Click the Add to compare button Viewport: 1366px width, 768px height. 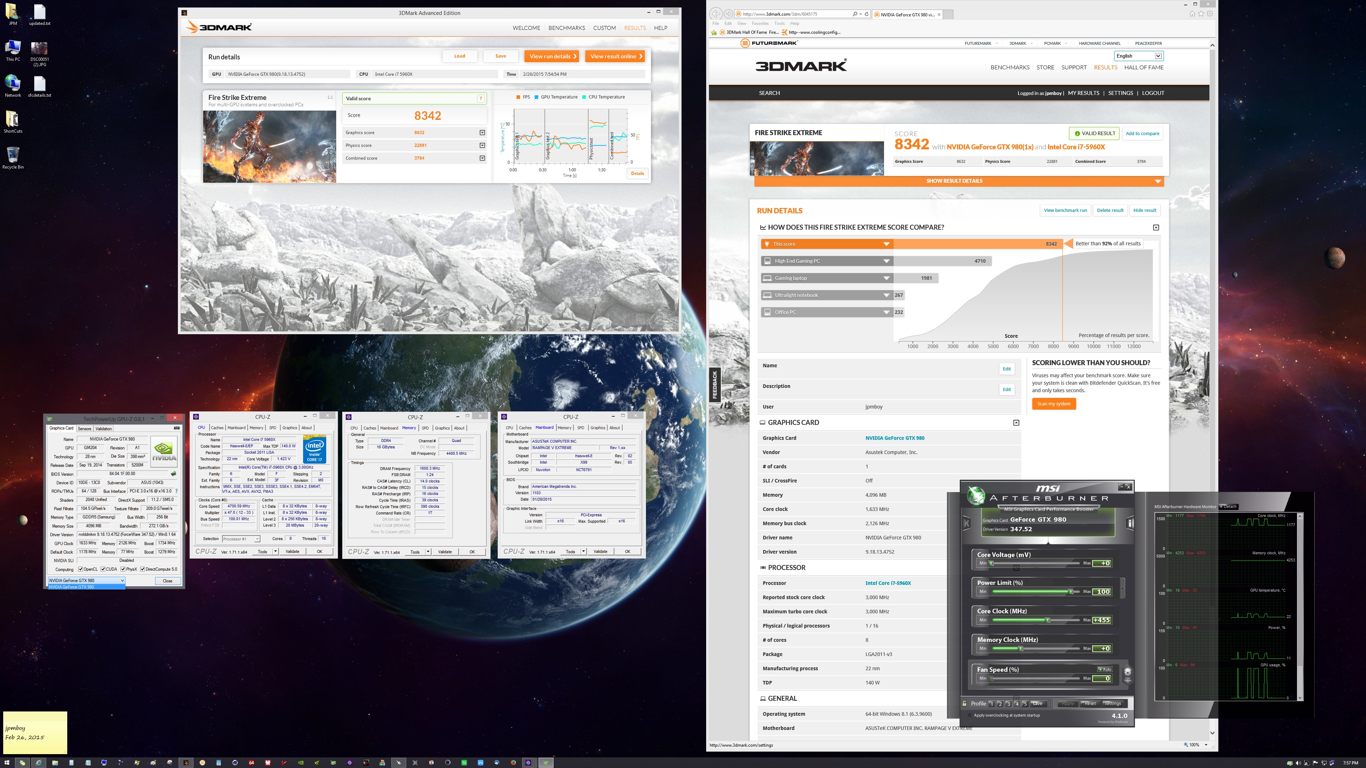coord(1142,134)
